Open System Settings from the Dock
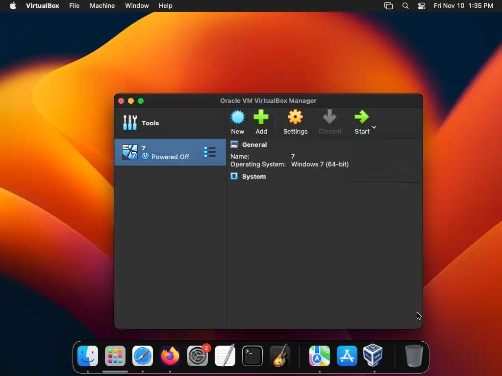Image resolution: width=502 pixels, height=376 pixels. point(198,355)
